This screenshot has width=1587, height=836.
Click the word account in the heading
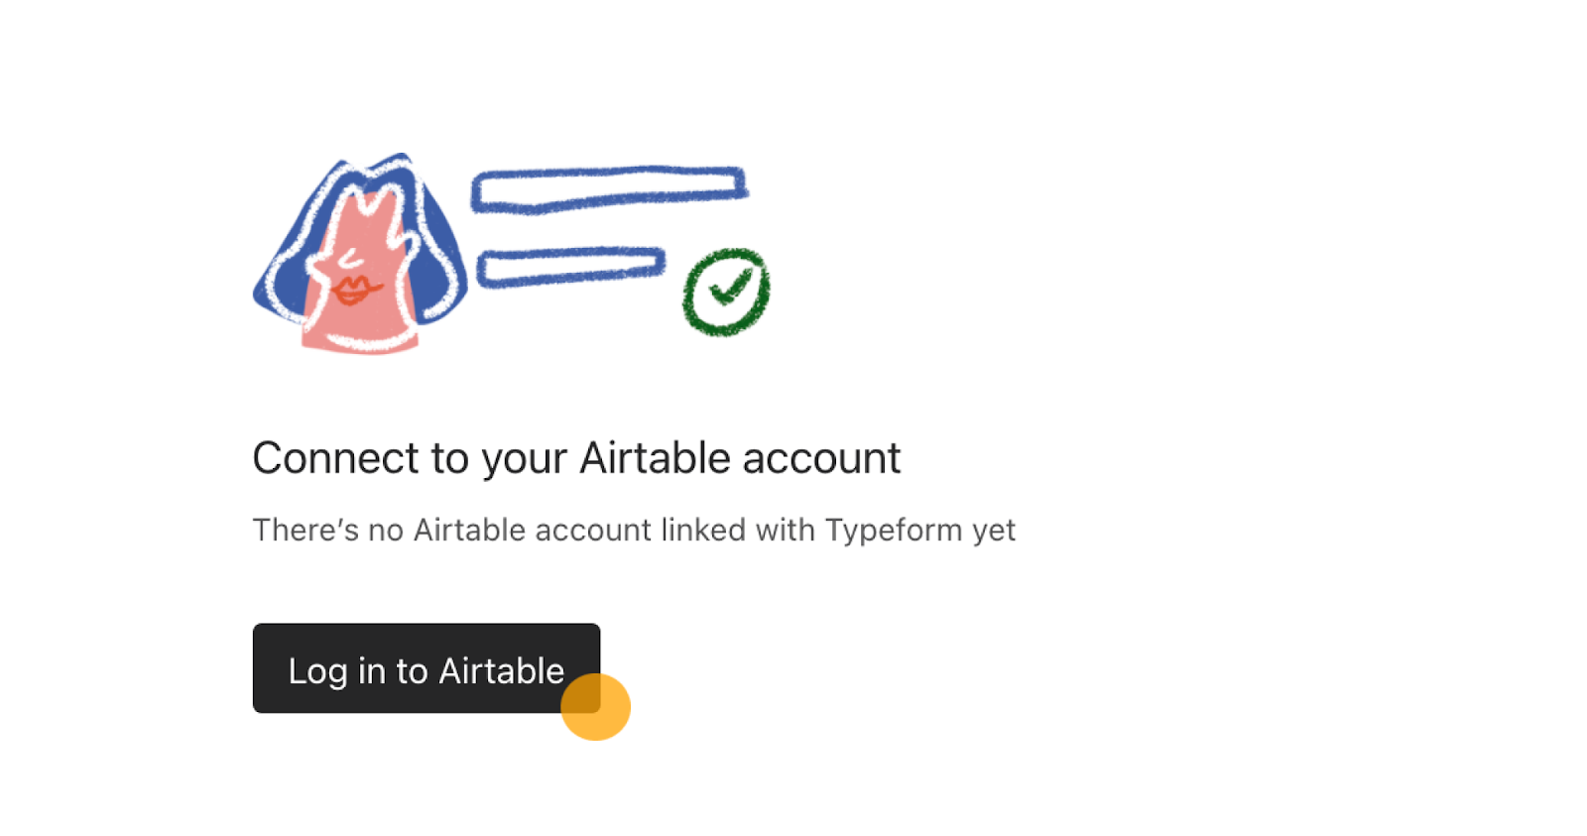[x=821, y=459]
